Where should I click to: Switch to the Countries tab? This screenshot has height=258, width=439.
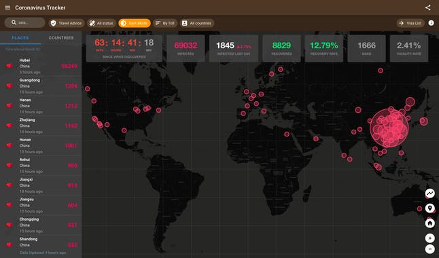[x=61, y=38]
